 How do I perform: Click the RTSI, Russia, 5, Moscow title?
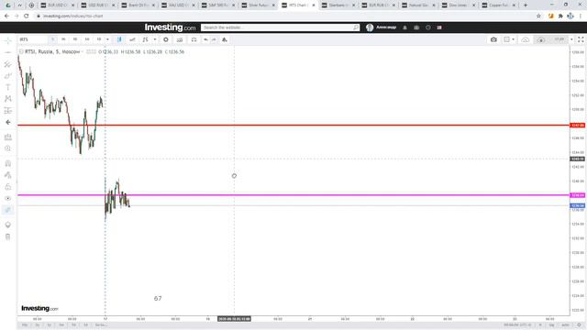[x=52, y=51]
